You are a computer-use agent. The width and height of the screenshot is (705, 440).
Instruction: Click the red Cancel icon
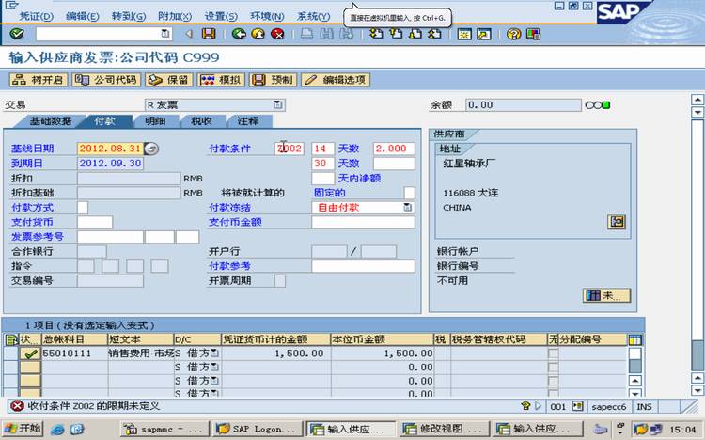tap(278, 34)
